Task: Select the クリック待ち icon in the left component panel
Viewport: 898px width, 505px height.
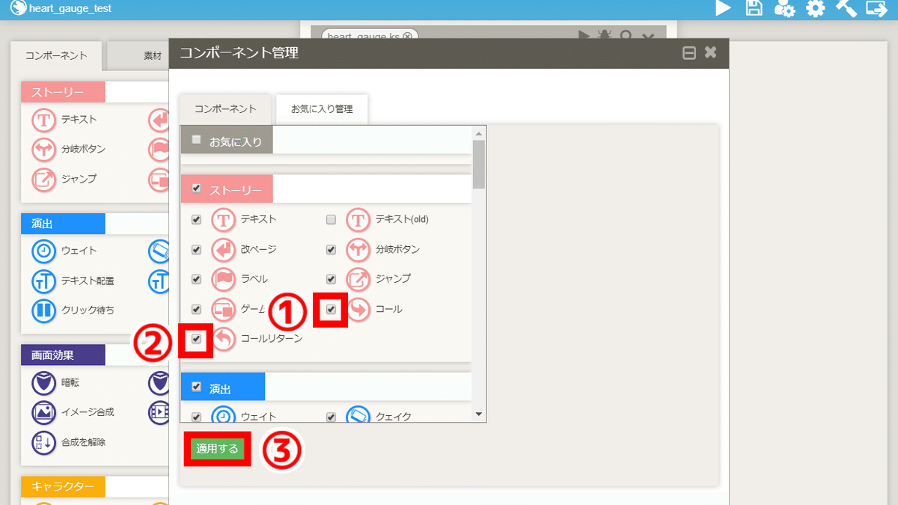Action: tap(43, 310)
